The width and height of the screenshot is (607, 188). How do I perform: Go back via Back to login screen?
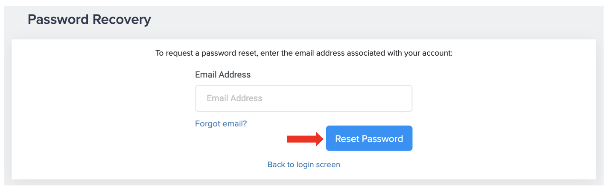click(303, 165)
